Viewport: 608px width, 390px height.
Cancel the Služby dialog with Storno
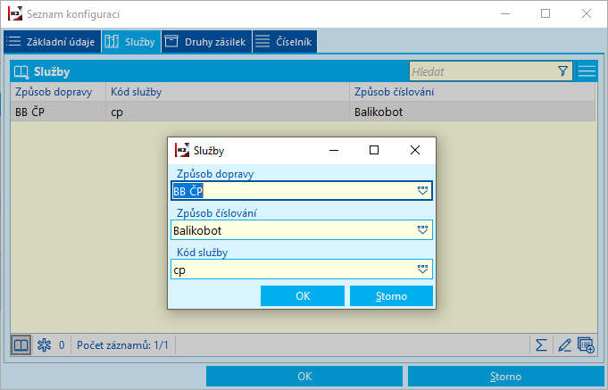391,295
